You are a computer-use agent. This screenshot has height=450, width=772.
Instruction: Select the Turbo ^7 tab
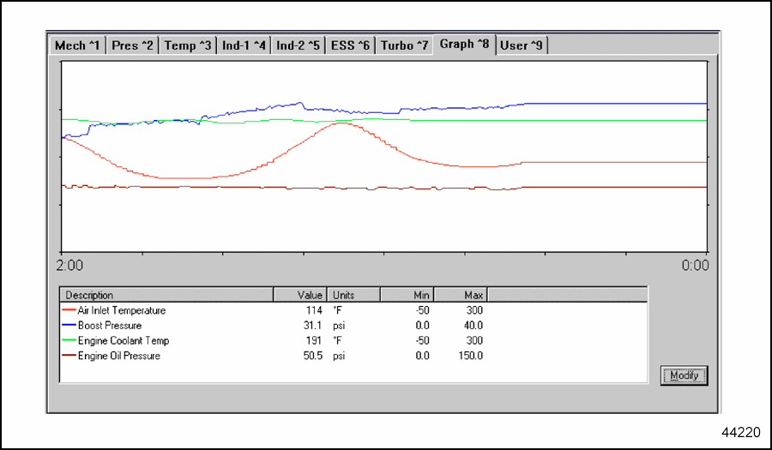(404, 45)
